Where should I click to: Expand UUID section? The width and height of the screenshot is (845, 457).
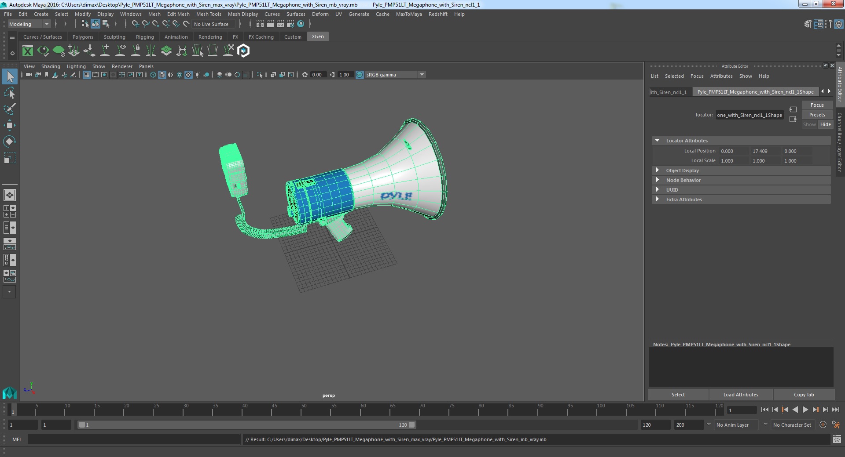pyautogui.click(x=658, y=190)
